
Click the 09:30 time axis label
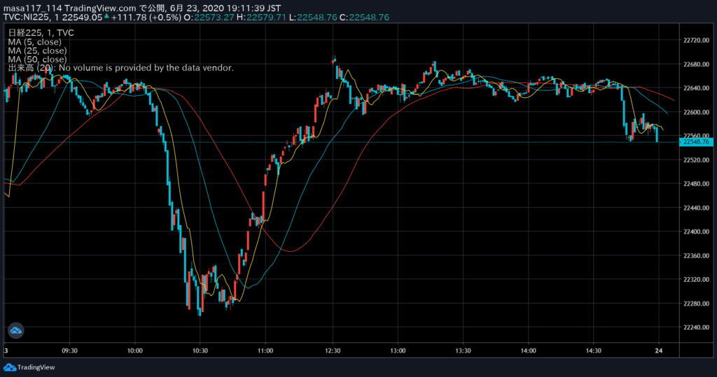pos(69,351)
